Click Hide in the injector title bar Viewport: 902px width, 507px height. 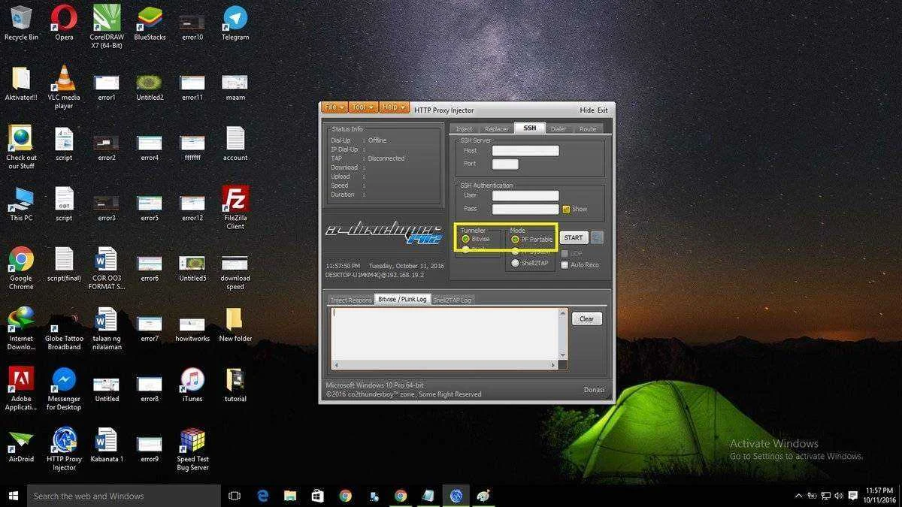(586, 110)
